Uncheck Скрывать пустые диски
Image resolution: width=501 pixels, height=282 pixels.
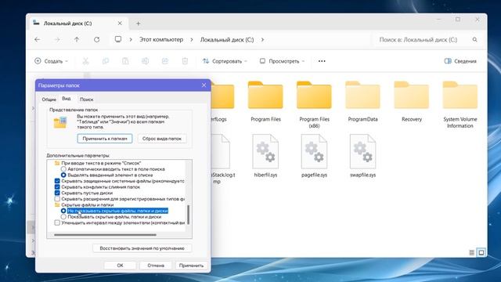coord(57,193)
